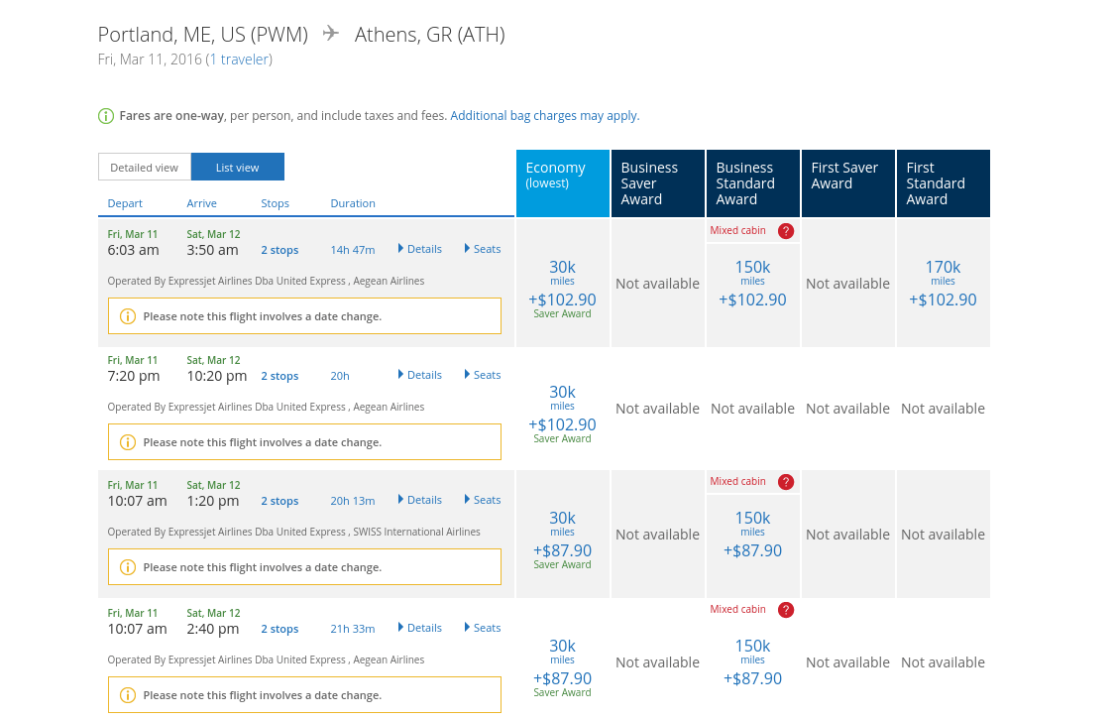Sort flights by the Duration column
Image resolution: width=1116 pixels, height=719 pixels.
tap(353, 203)
